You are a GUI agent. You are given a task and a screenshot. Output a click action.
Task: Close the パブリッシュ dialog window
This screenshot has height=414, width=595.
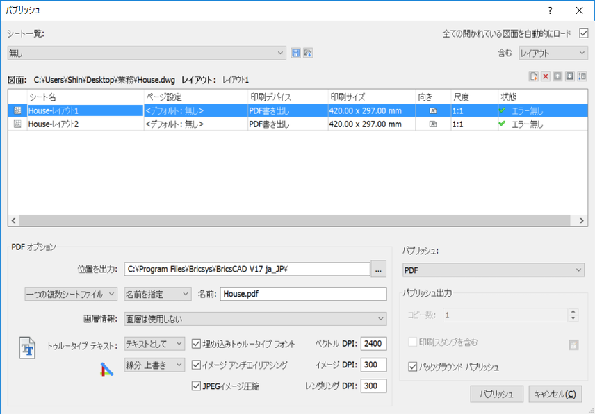[x=580, y=10]
